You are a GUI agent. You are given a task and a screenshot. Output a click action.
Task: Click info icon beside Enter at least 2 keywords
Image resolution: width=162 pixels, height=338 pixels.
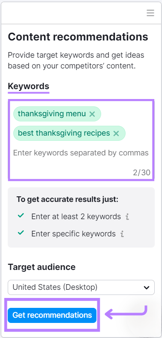(127, 217)
